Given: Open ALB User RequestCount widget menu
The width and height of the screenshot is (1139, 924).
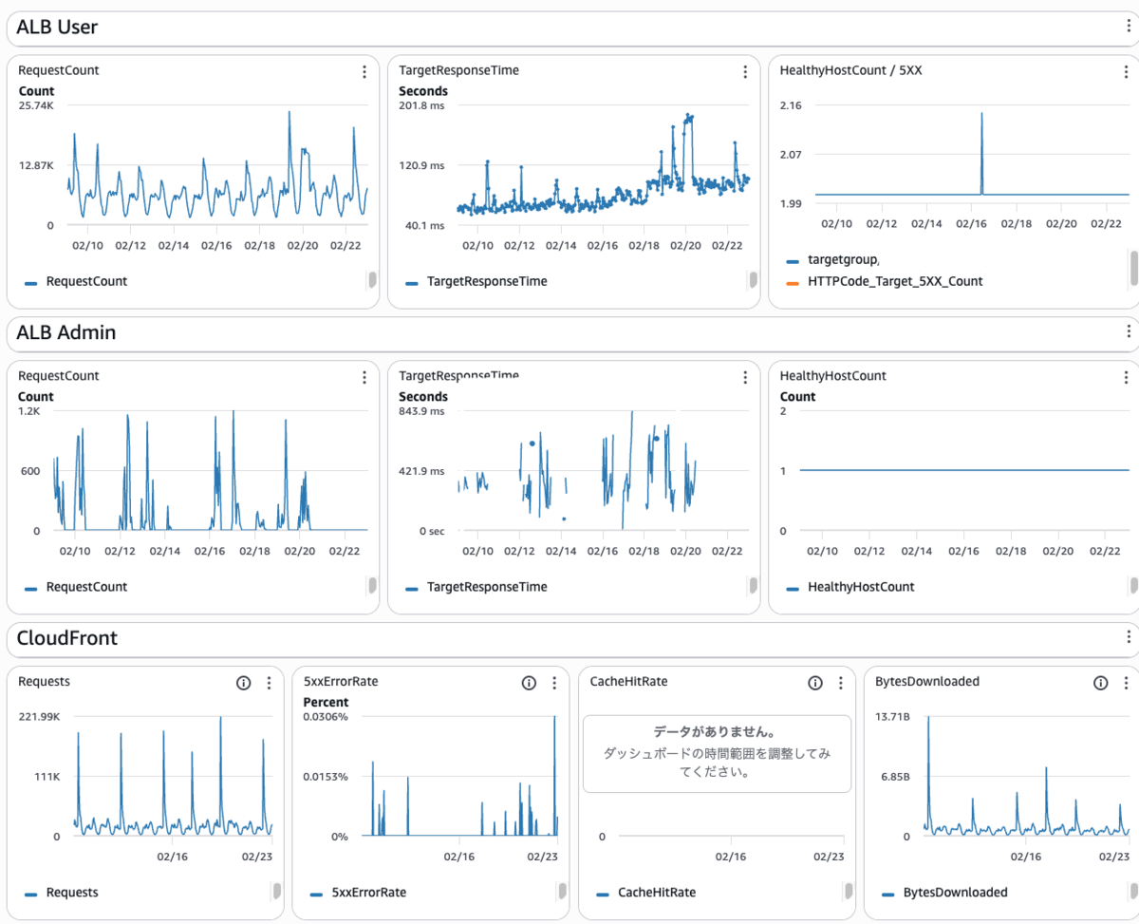Looking at the screenshot, I should pyautogui.click(x=364, y=71).
